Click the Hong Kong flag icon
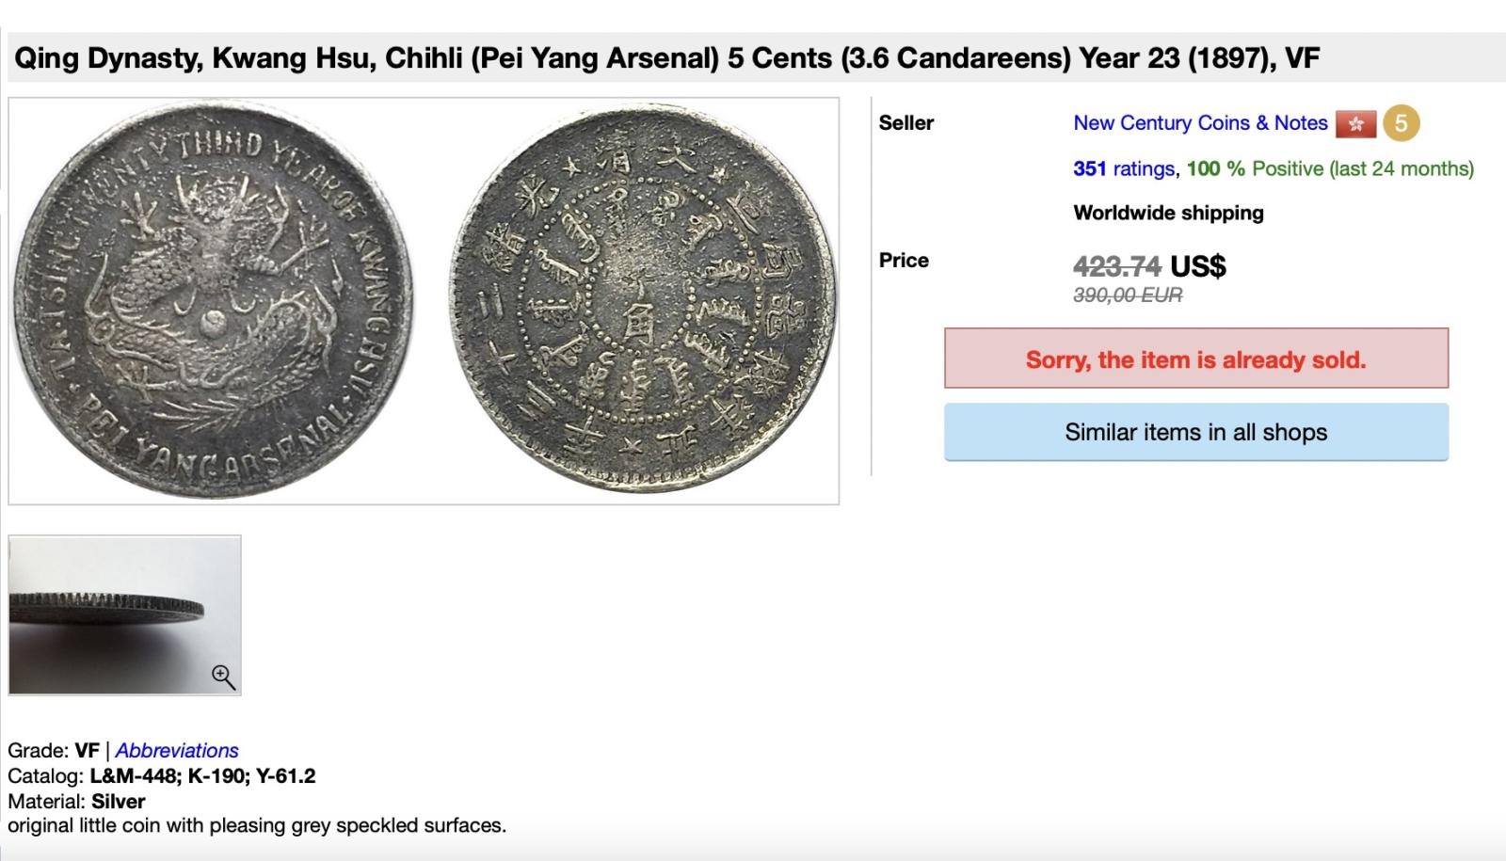The width and height of the screenshot is (1506, 861). pos(1355,123)
